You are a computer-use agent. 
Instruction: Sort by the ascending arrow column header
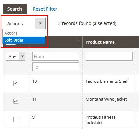tap(78, 41)
